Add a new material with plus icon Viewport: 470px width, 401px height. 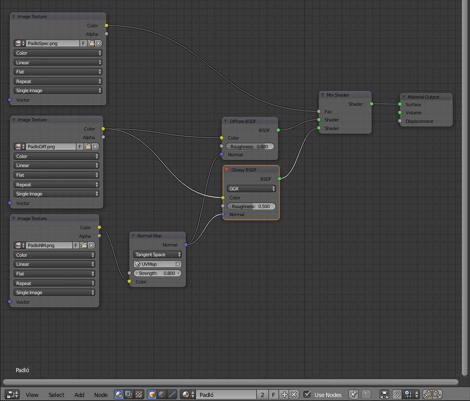[284, 394]
